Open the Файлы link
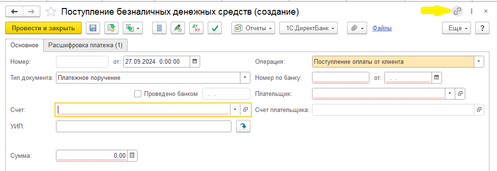The image size is (497, 171). click(x=382, y=28)
